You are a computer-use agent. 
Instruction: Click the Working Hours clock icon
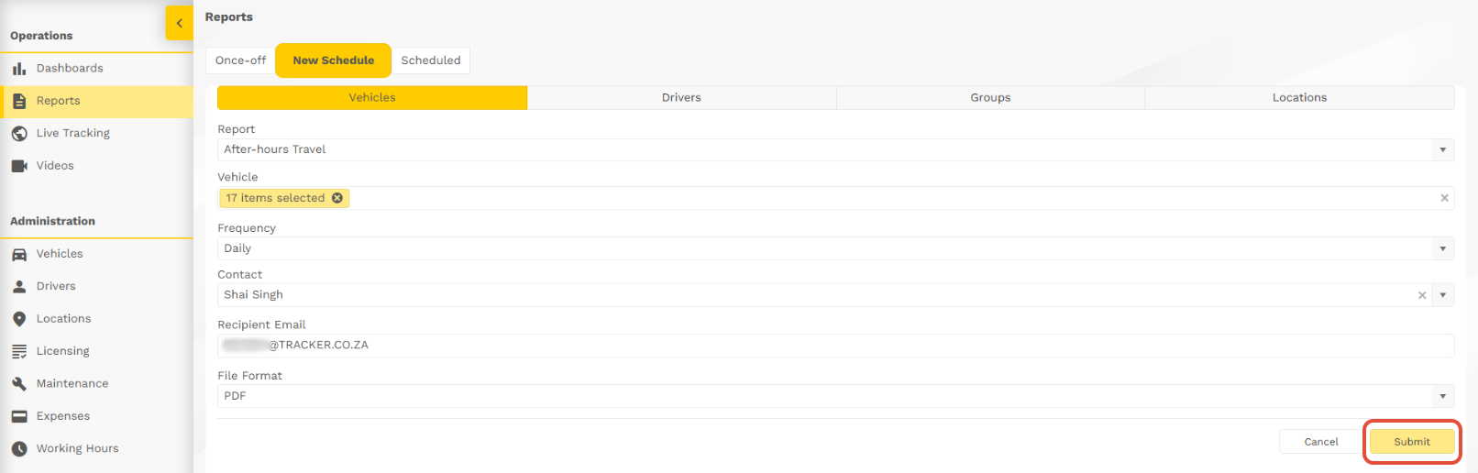pyautogui.click(x=19, y=449)
